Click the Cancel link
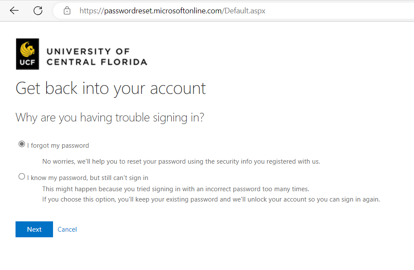This screenshot has width=414, height=270. tap(67, 230)
